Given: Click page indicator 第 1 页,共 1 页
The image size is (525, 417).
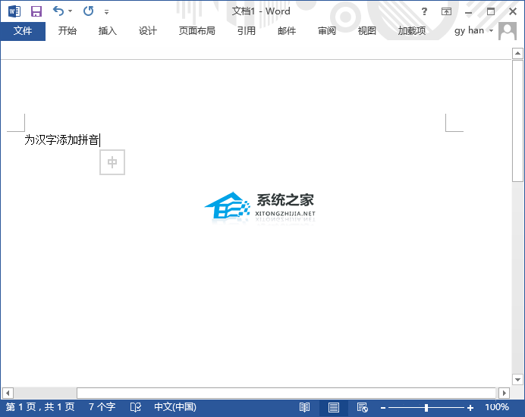Looking at the screenshot, I should (x=40, y=407).
